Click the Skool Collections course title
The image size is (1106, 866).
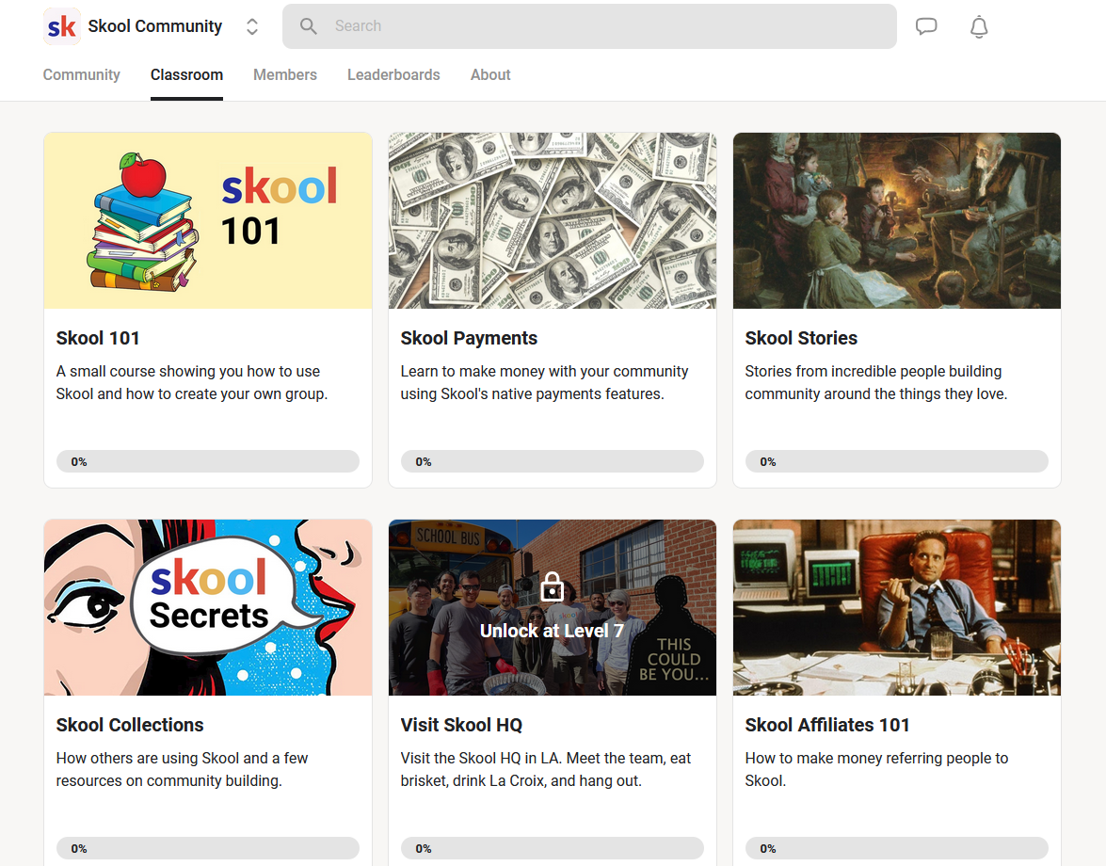[x=130, y=725]
